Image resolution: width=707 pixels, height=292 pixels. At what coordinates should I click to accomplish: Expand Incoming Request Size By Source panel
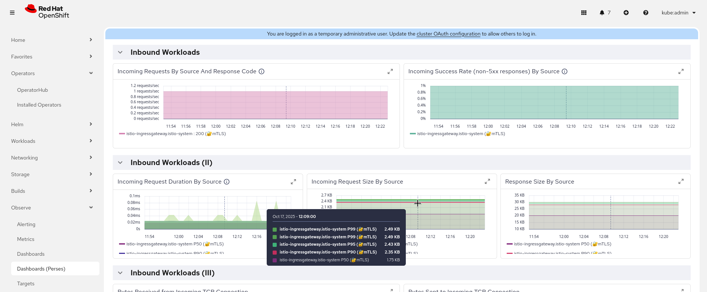(487, 182)
